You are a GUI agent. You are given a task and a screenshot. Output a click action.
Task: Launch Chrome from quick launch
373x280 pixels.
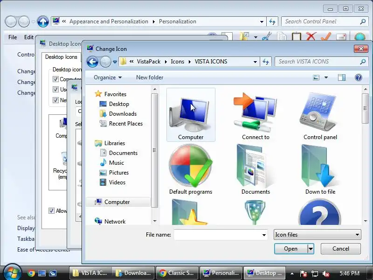pos(31,273)
